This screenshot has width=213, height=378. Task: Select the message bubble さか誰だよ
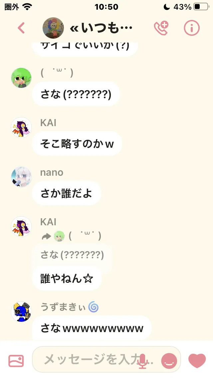click(x=67, y=193)
